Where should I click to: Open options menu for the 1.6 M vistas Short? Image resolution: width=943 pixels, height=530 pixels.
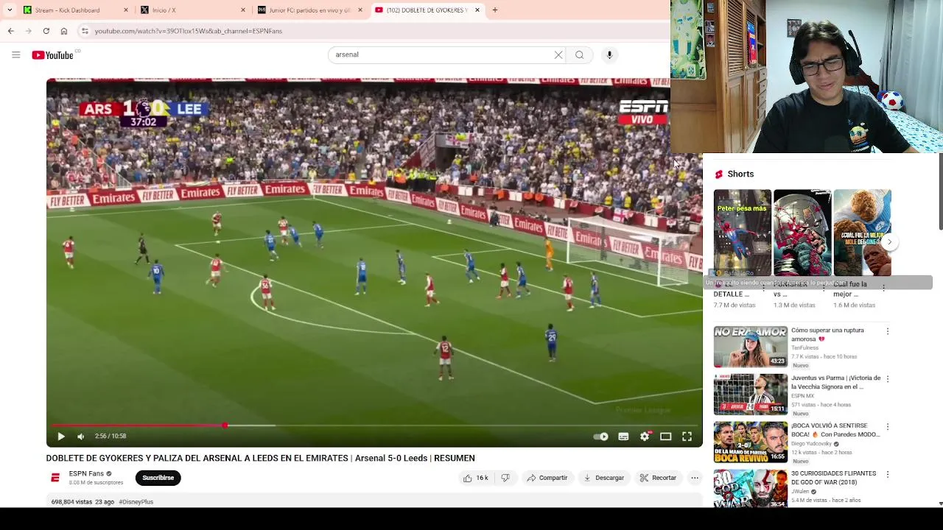[x=883, y=288]
